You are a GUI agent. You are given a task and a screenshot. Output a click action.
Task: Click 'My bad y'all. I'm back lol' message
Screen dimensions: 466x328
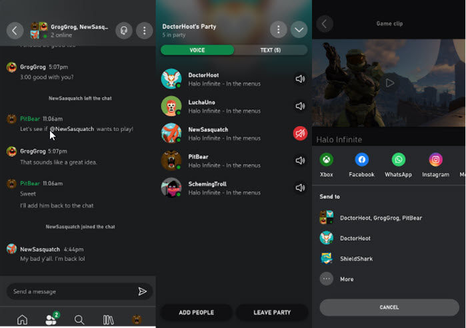click(x=53, y=259)
